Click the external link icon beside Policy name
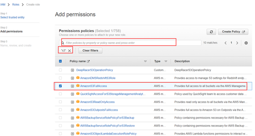The image size is (255, 136). click(88, 61)
